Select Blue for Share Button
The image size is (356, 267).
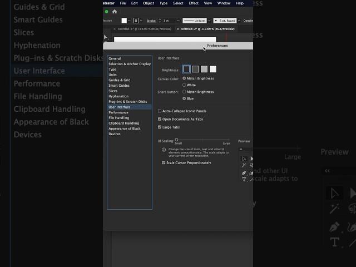point(184,98)
